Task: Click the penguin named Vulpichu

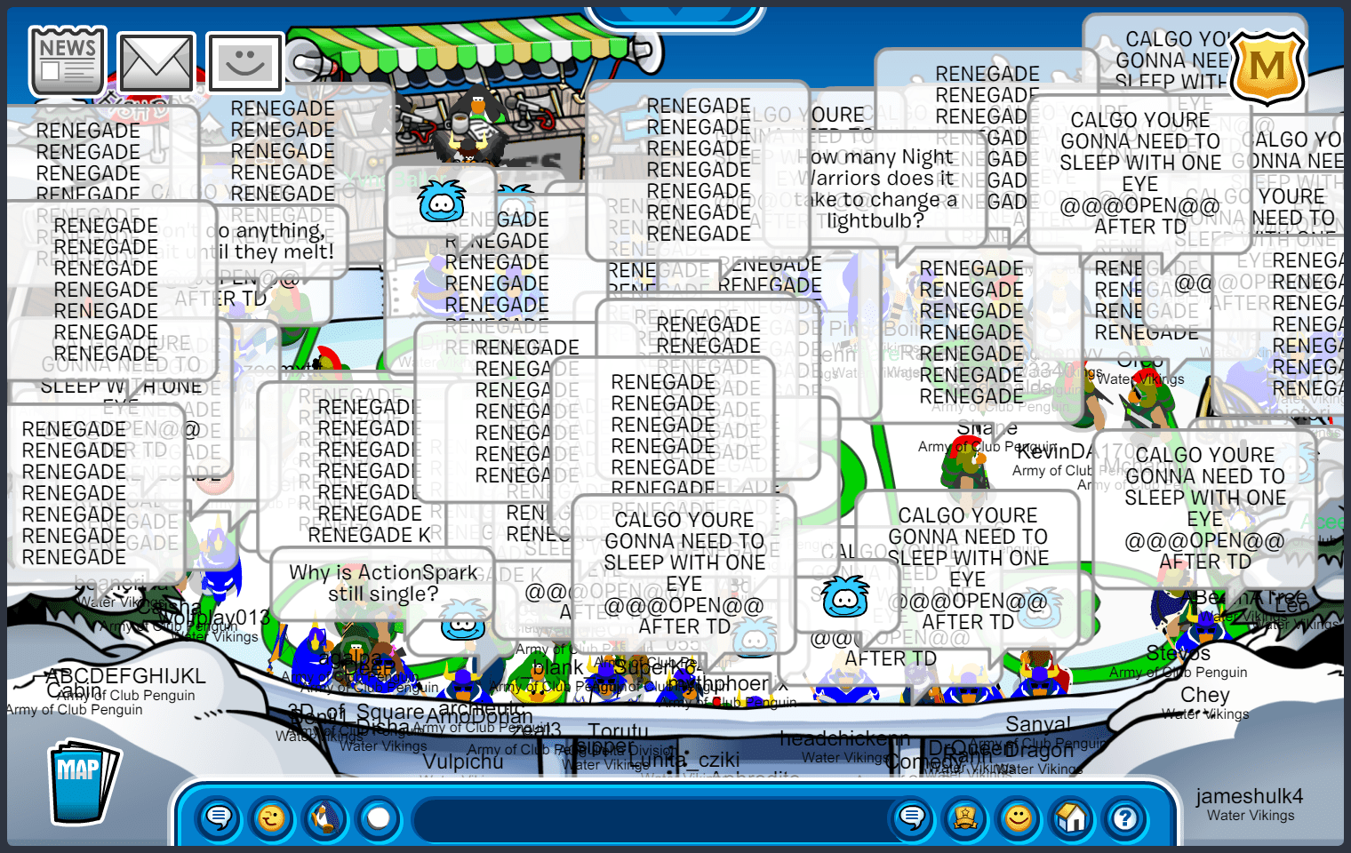Action: pyautogui.click(x=462, y=761)
